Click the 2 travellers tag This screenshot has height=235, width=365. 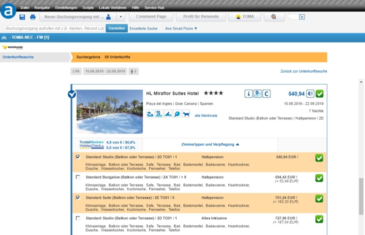[133, 71]
